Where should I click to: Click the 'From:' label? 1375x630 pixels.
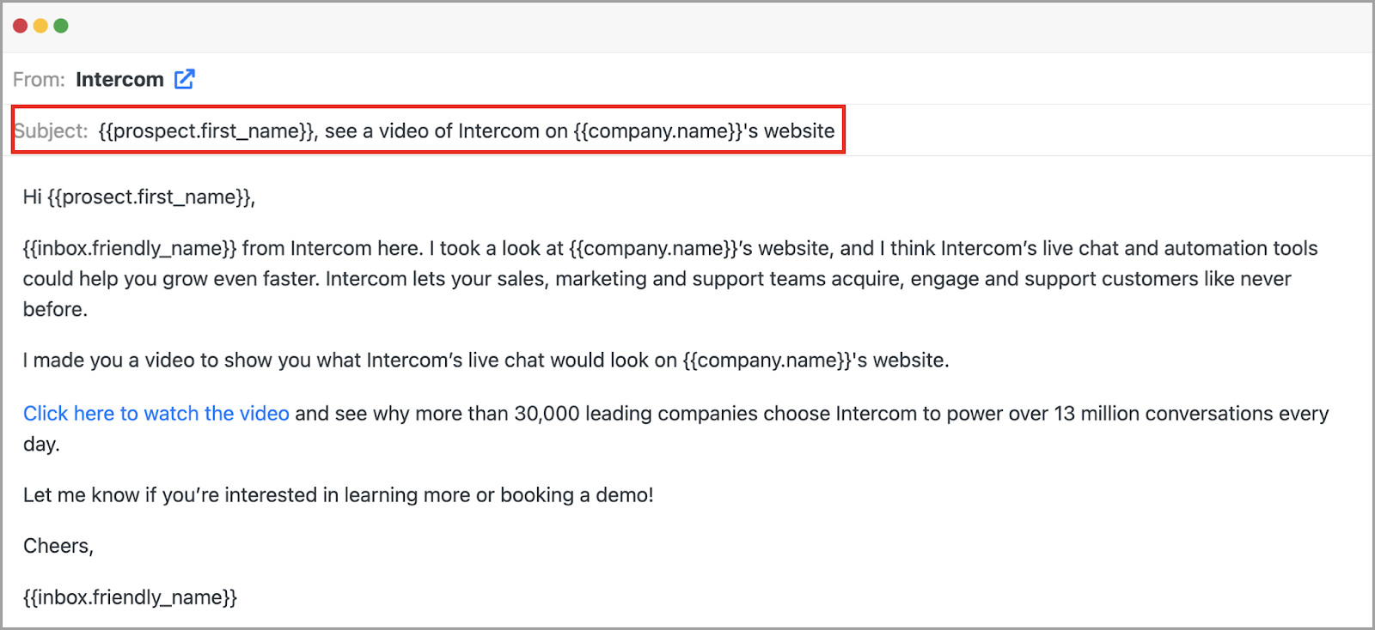coord(39,80)
